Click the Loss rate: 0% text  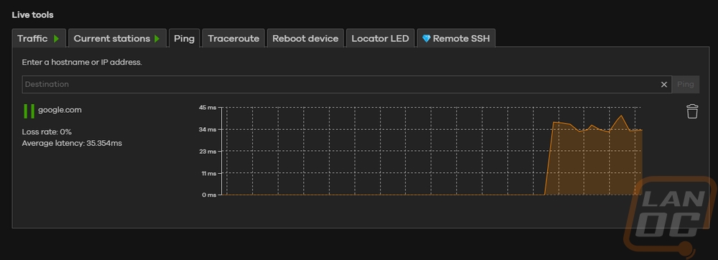47,132
